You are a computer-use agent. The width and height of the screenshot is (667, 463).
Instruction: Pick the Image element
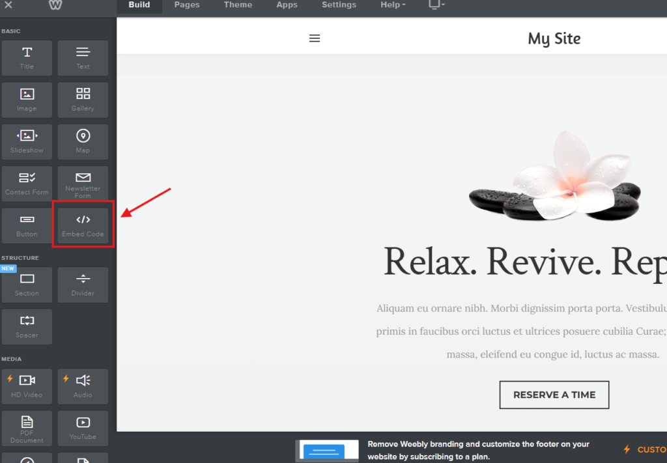[27, 100]
